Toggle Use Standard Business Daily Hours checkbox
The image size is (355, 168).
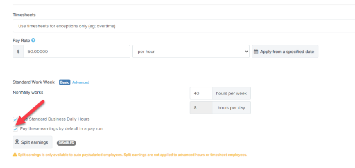click(x=15, y=119)
